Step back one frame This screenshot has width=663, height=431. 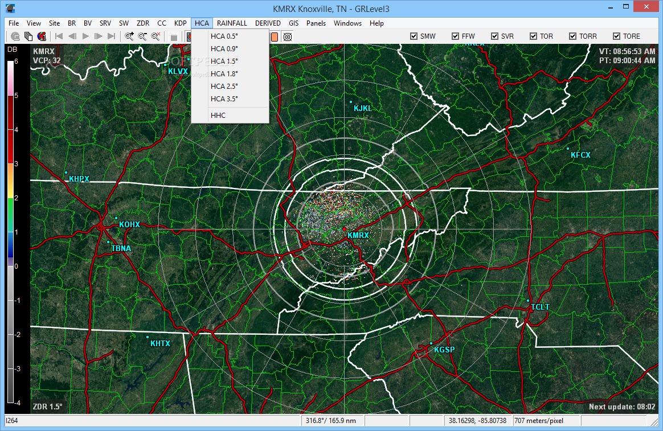[72, 36]
